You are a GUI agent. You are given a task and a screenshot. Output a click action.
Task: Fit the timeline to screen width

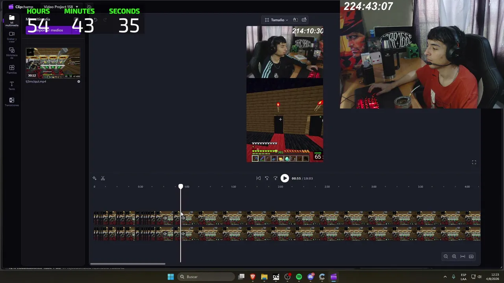pyautogui.click(x=463, y=257)
